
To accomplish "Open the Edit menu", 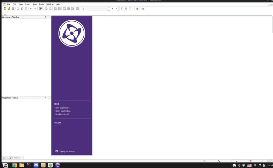I will (x=15, y=4).
